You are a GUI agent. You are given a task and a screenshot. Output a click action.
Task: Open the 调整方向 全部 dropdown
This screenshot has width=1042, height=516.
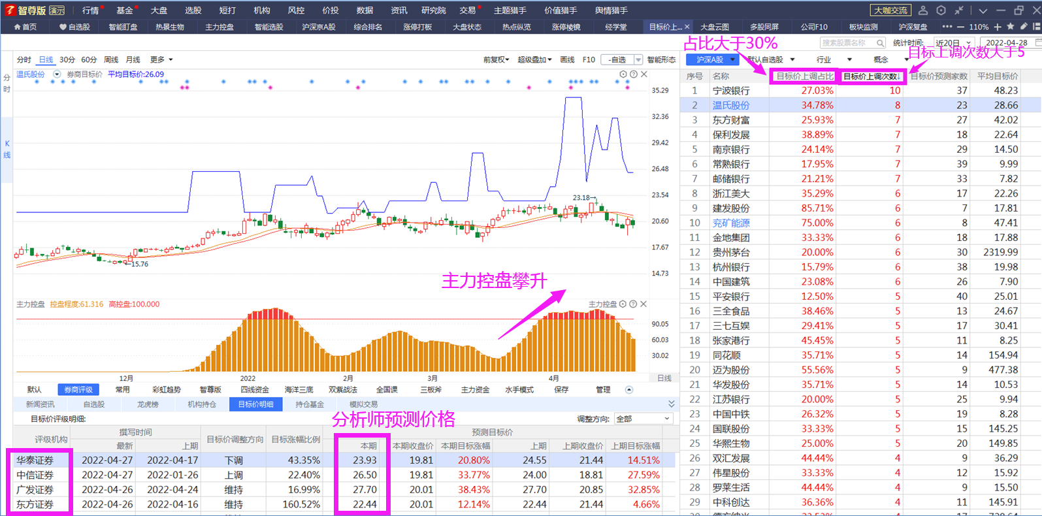pos(642,419)
